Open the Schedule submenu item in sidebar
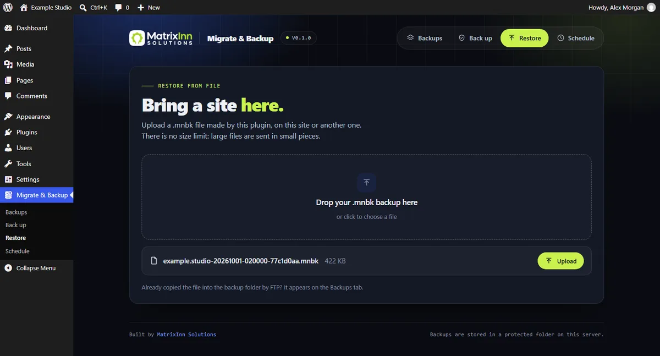The width and height of the screenshot is (660, 356). (x=18, y=251)
